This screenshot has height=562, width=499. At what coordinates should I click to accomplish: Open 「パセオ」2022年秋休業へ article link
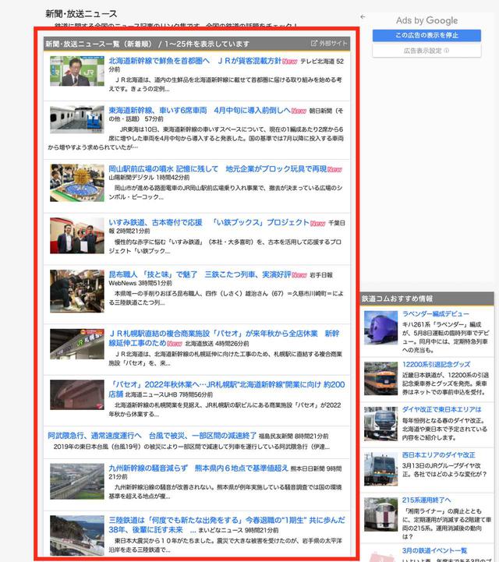pos(227,389)
